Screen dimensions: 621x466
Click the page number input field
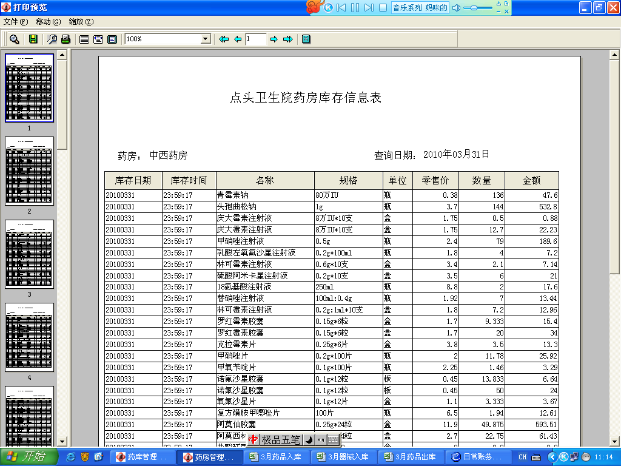coord(255,39)
